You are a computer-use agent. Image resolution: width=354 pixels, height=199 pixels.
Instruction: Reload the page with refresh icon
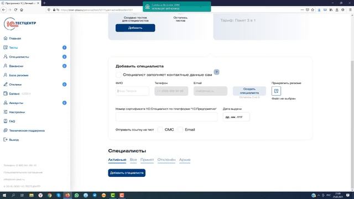(x=15, y=10)
